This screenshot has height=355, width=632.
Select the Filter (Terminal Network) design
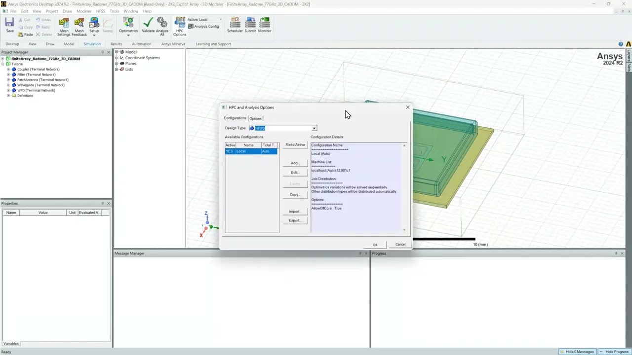(36, 74)
